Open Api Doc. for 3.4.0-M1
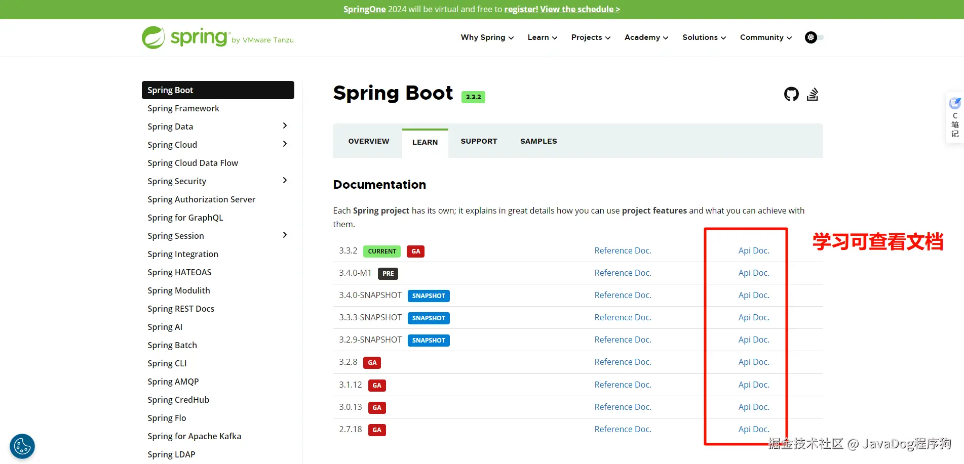 [x=754, y=273]
